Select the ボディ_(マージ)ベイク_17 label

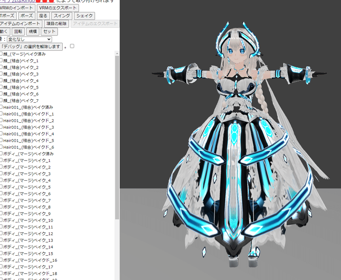pyautogui.click(x=28, y=267)
